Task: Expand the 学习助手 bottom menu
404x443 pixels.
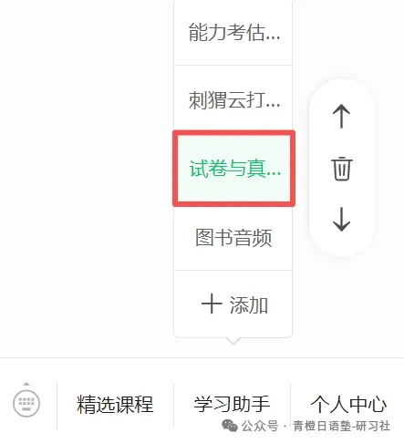Action: click(232, 405)
